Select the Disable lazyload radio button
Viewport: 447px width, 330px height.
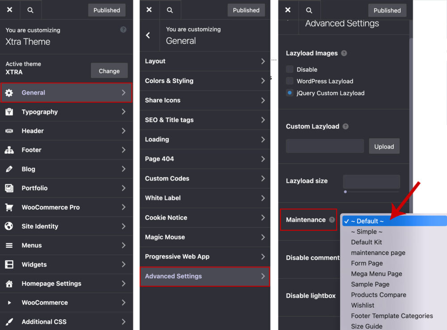(x=289, y=69)
